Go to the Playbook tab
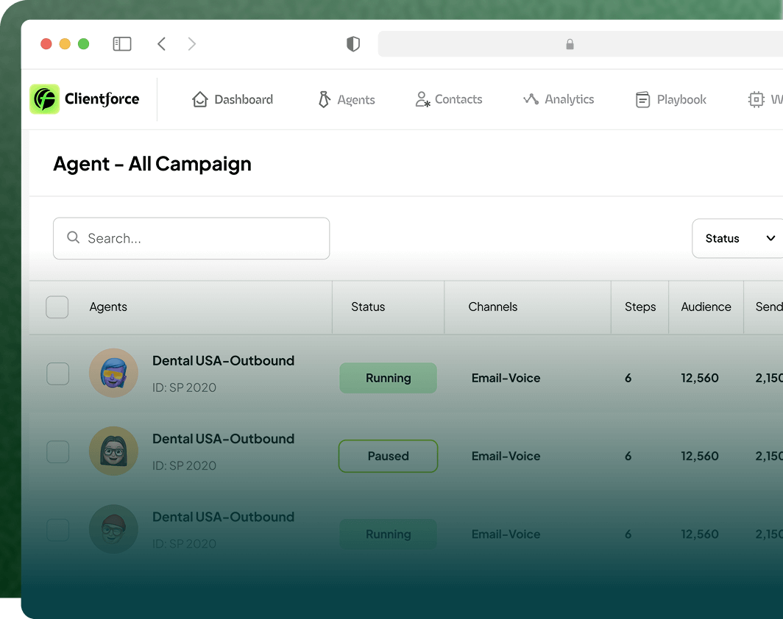This screenshot has height=619, width=783. click(x=670, y=99)
